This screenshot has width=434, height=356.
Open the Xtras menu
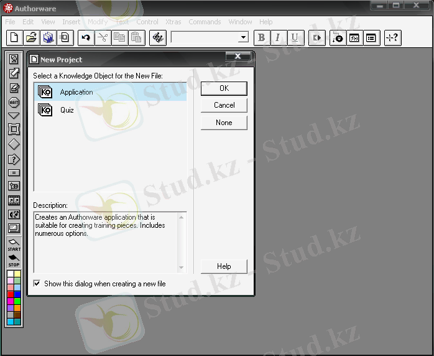(173, 22)
